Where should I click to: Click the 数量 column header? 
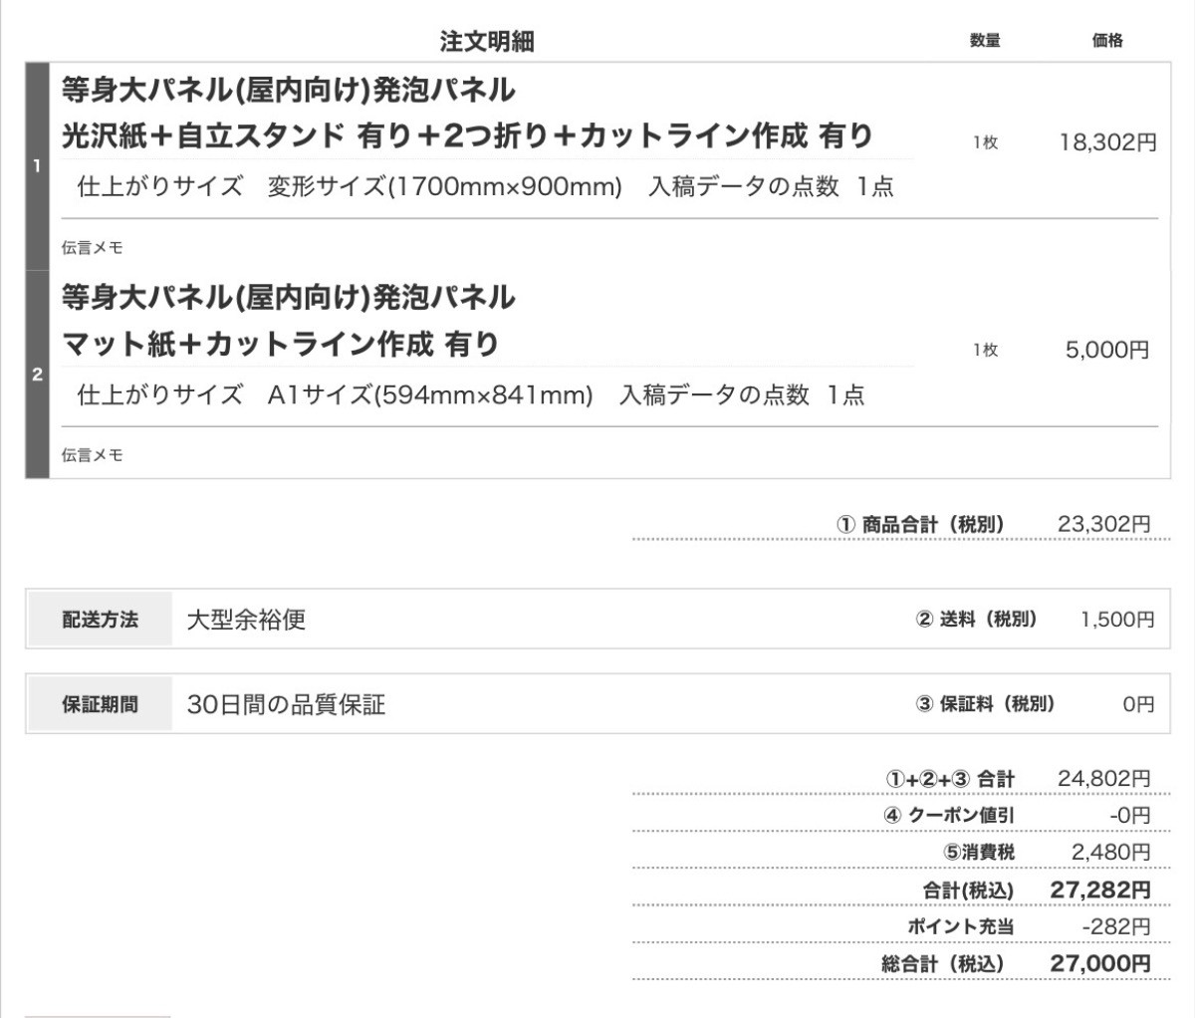(984, 41)
